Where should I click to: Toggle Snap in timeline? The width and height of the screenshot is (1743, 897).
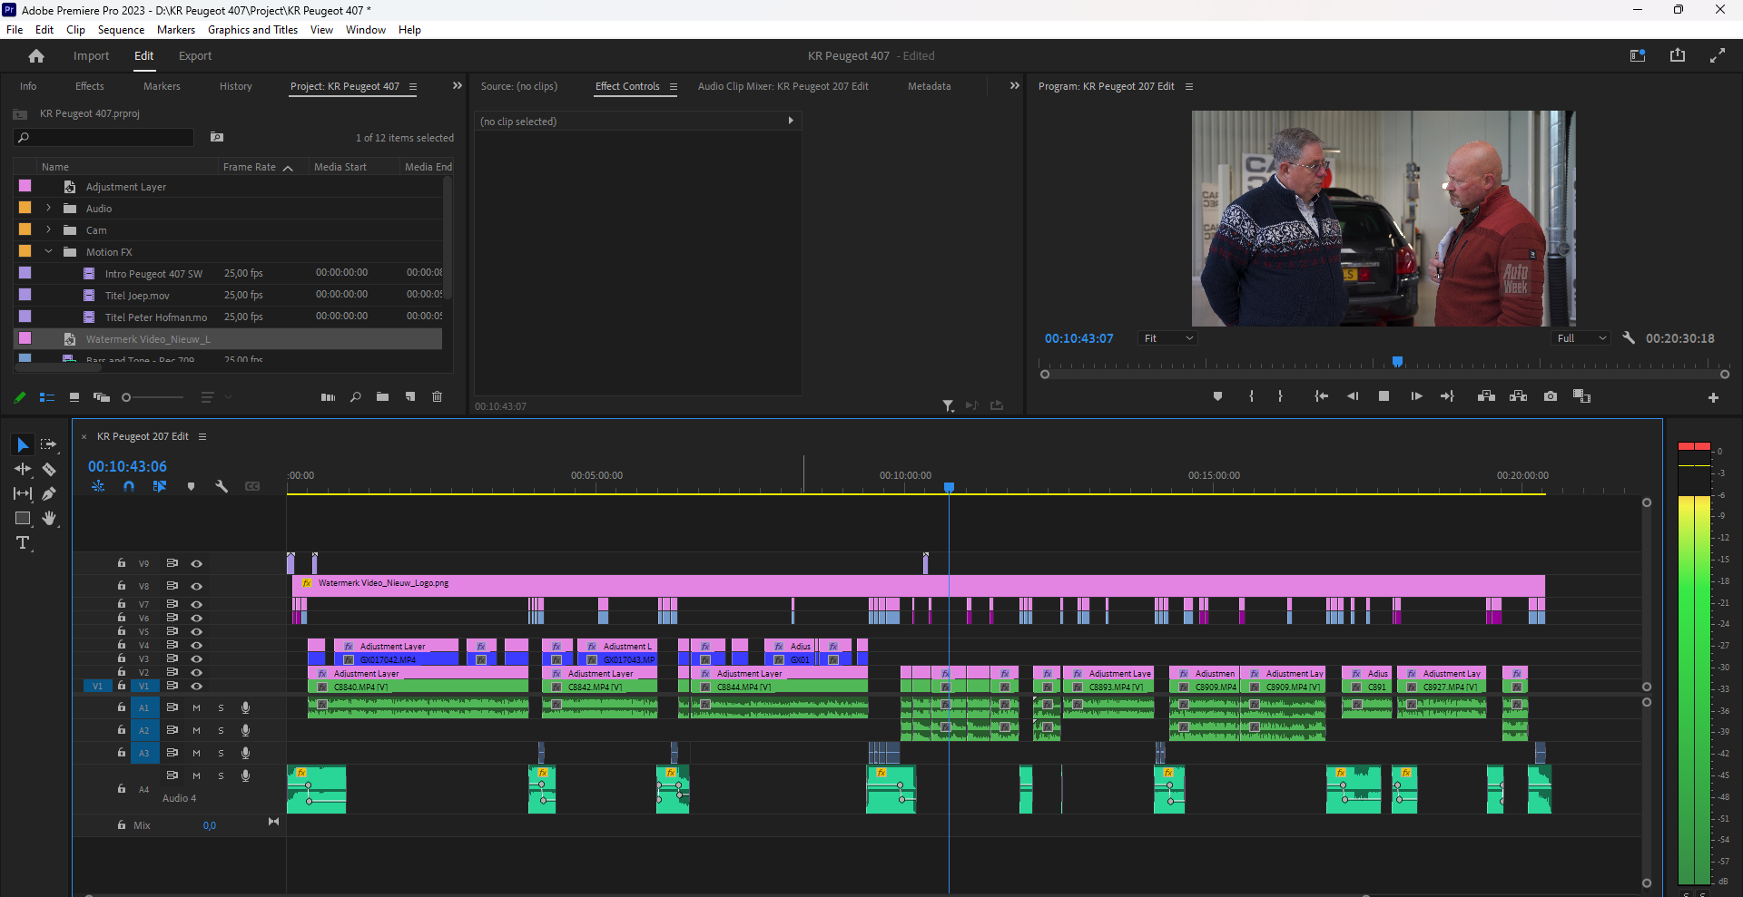129,486
